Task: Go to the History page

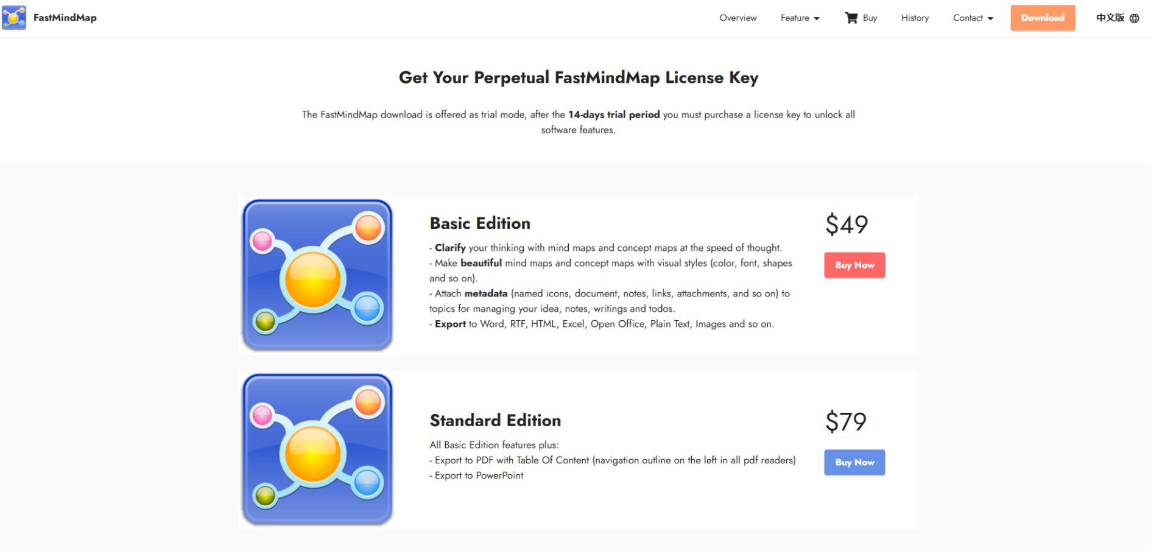Action: pyautogui.click(x=915, y=18)
